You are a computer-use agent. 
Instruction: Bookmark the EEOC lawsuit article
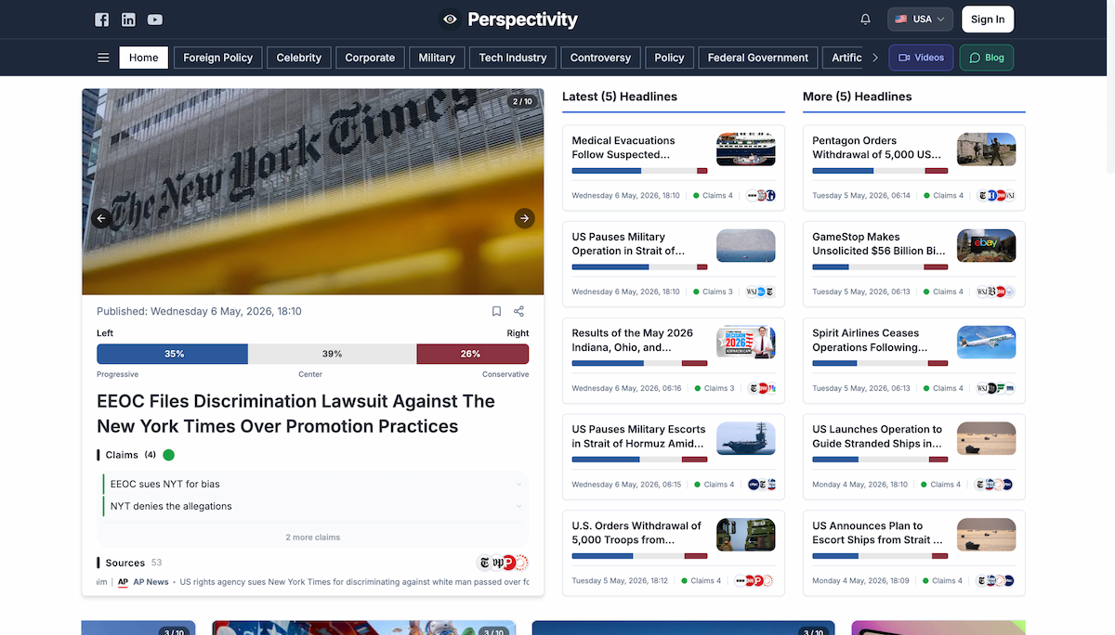point(496,312)
